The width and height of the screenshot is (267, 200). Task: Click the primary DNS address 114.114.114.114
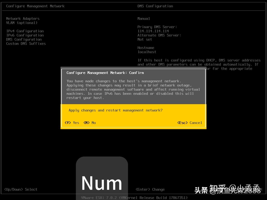(x=153, y=31)
